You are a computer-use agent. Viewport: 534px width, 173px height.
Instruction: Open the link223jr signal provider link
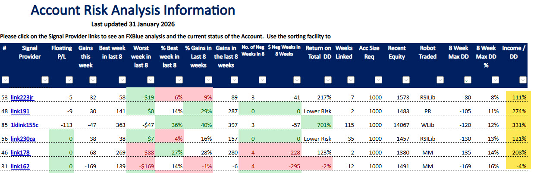pyautogui.click(x=22, y=98)
